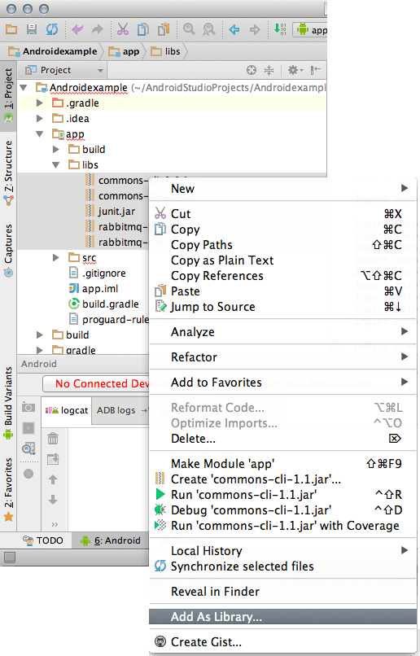This screenshot has width=420, height=656.
Task: Choose Copy Paths from the context menu
Action: point(282,245)
